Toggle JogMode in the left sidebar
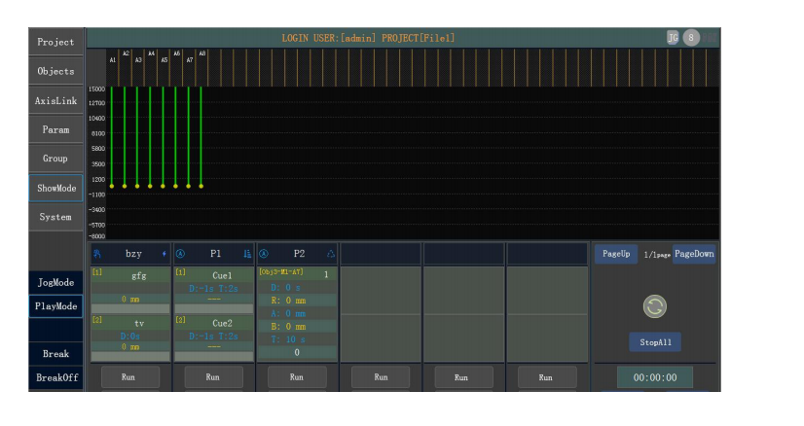The height and width of the screenshot is (426, 804). (55, 282)
